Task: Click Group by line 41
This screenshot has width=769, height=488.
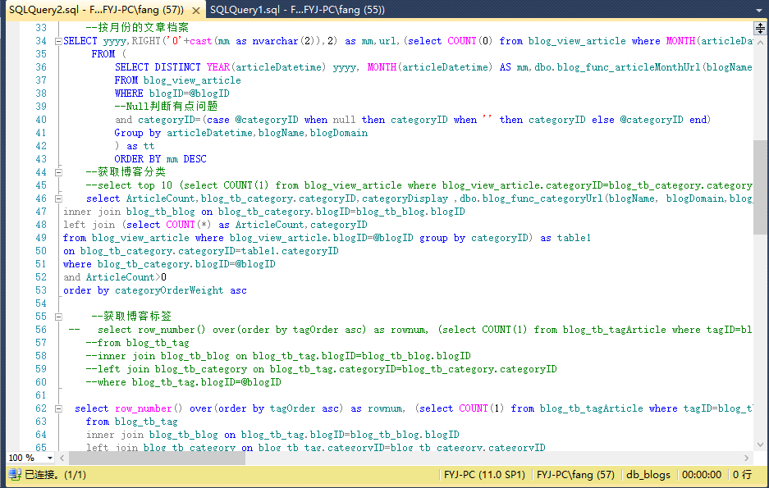Action: 240,133
